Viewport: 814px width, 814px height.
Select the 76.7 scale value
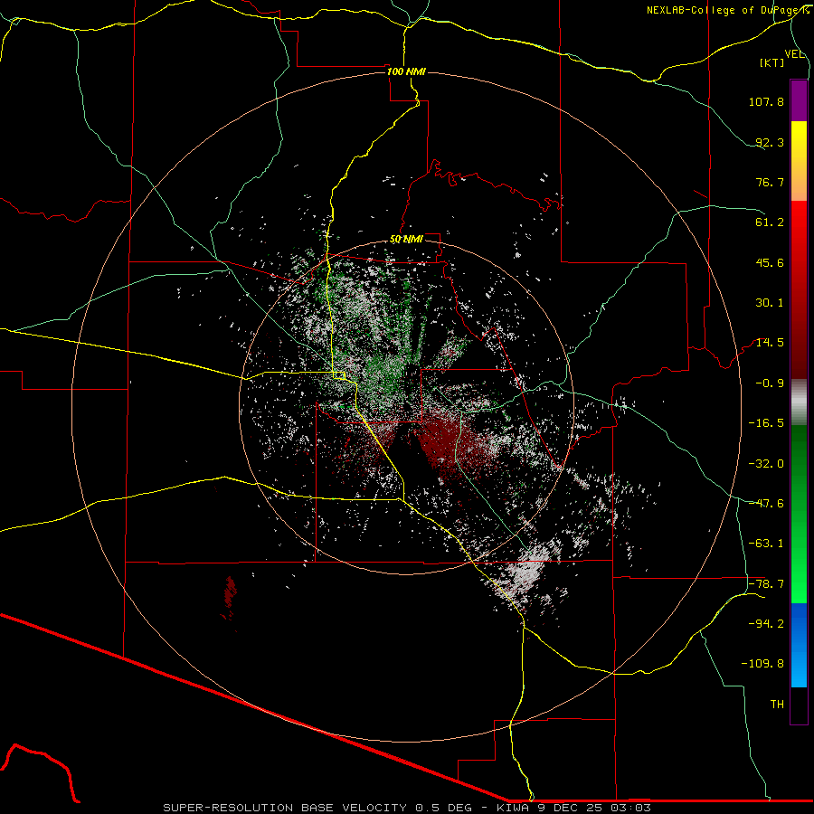click(x=770, y=182)
